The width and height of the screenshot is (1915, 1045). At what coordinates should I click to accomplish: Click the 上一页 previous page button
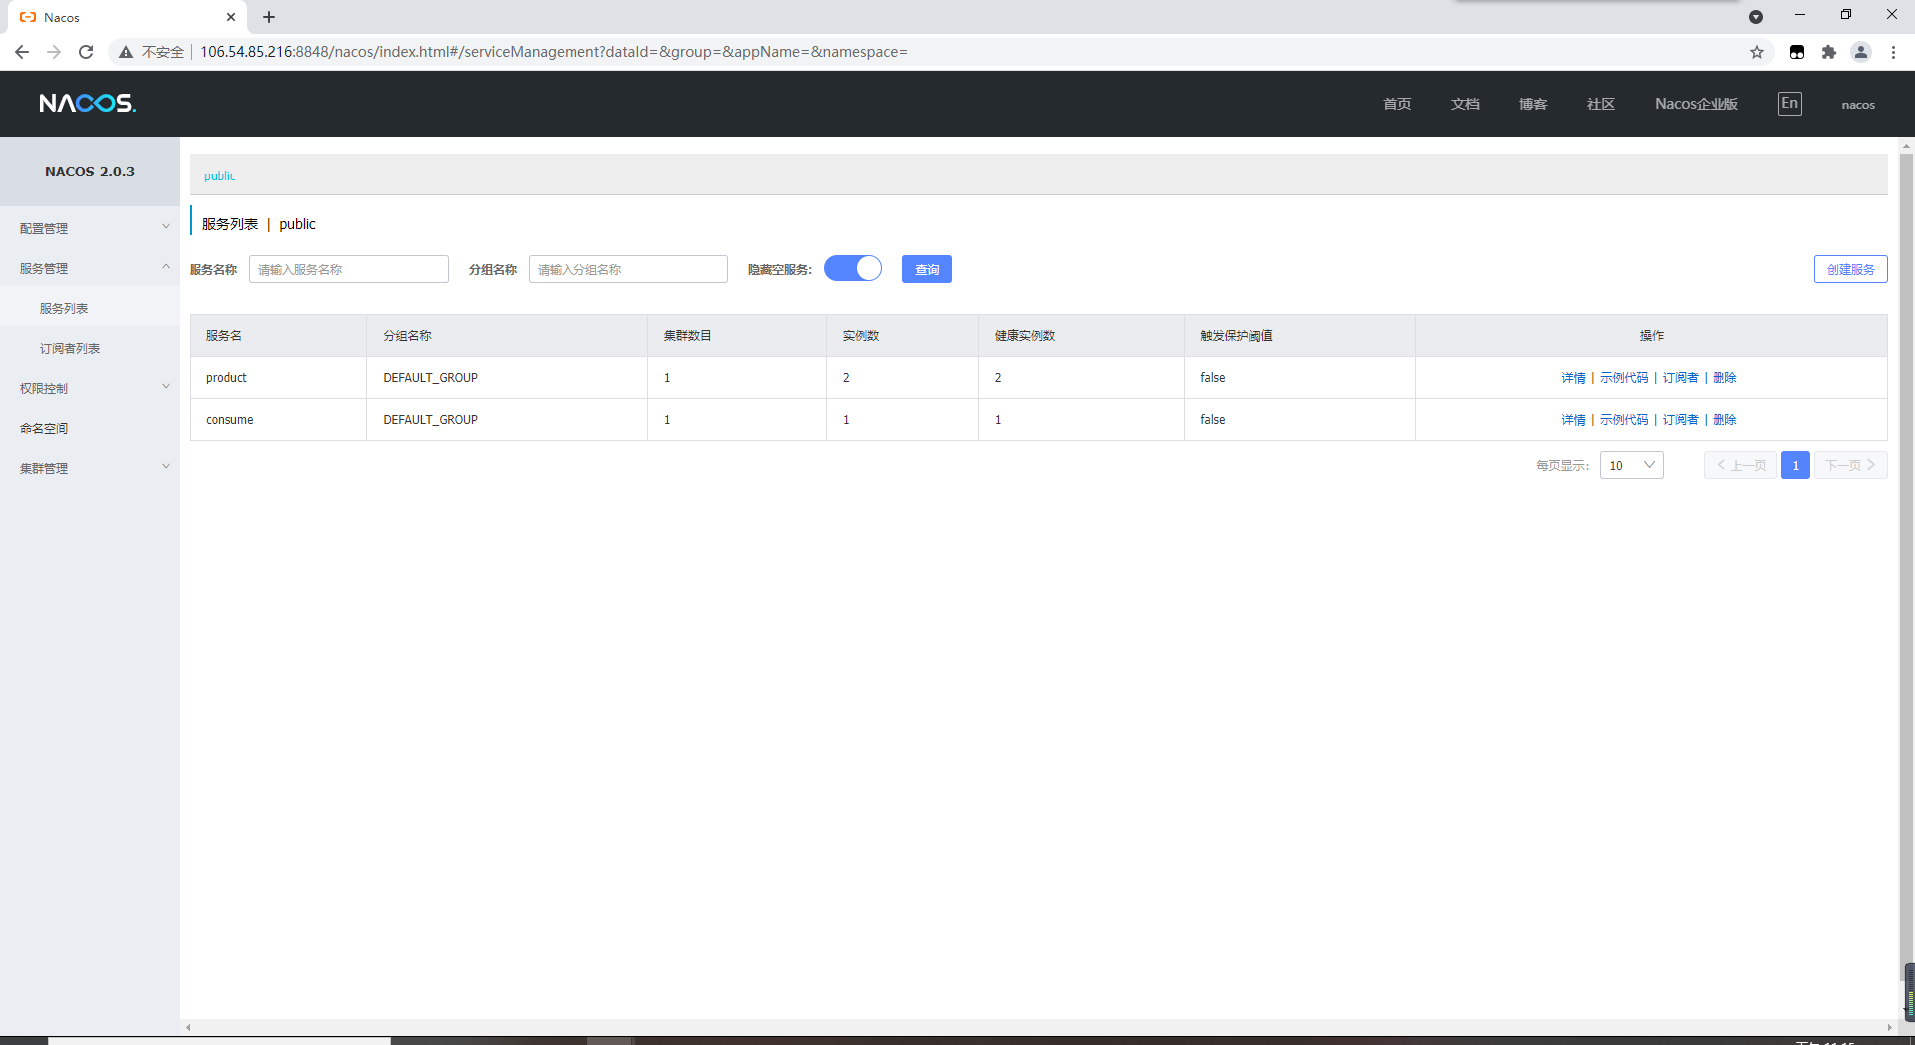point(1740,465)
